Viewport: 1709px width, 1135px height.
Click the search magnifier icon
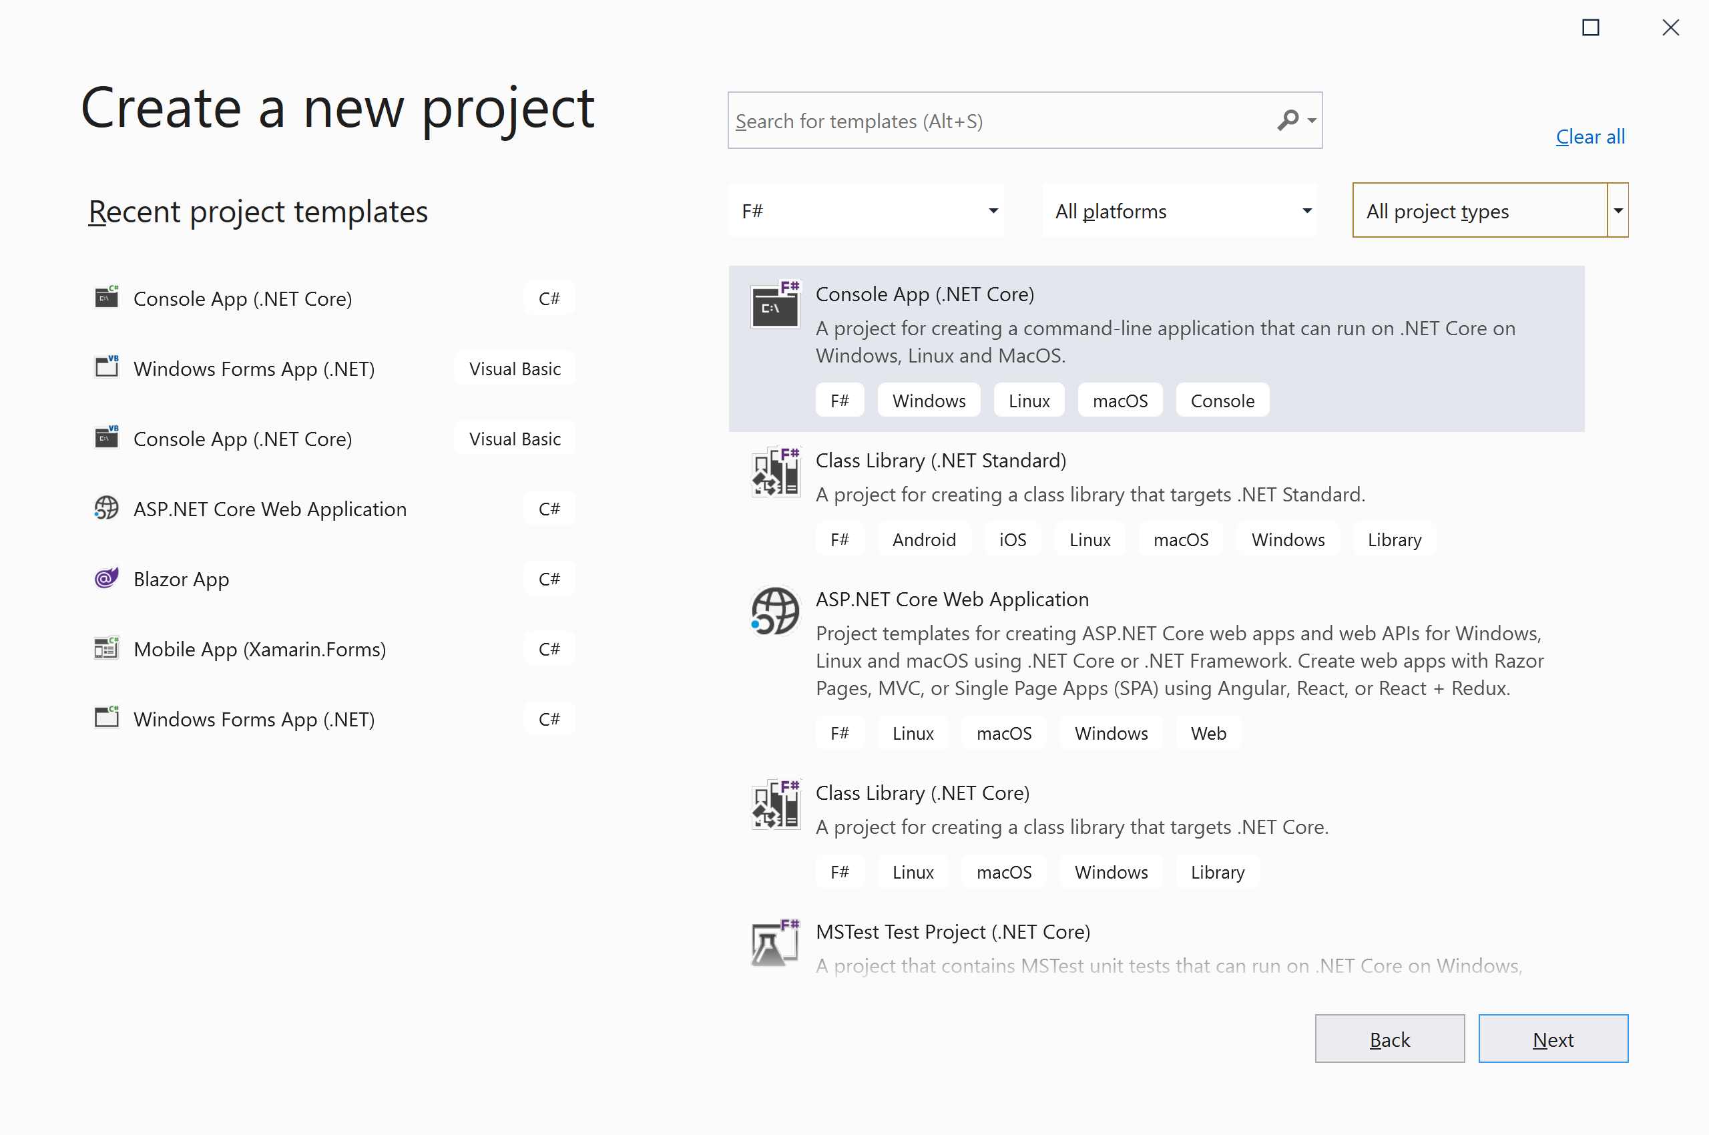1287,120
